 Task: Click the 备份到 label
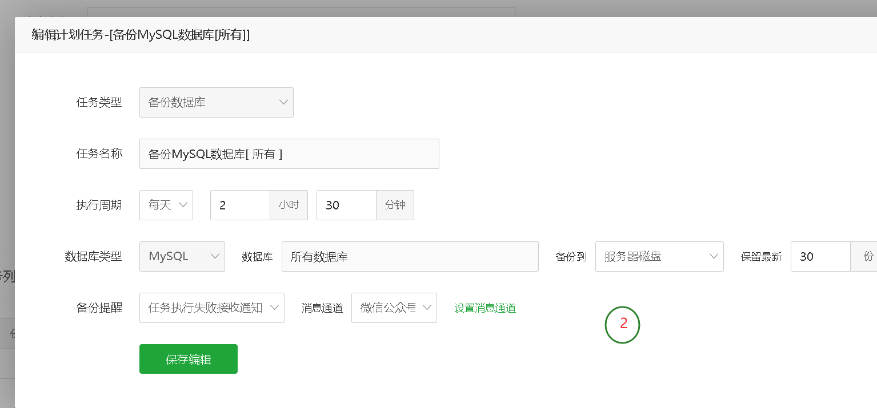(x=571, y=257)
